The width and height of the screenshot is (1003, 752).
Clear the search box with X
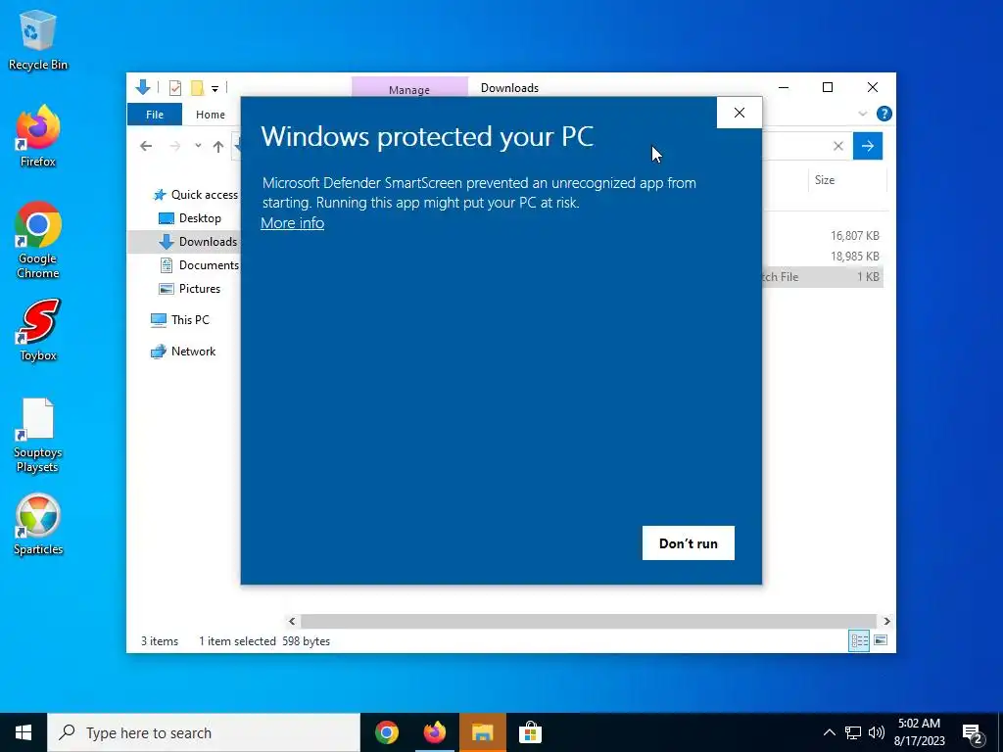click(838, 146)
